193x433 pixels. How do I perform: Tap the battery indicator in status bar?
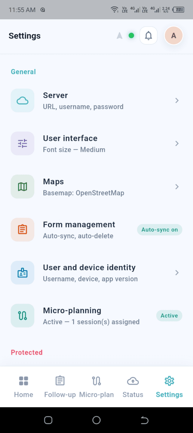click(179, 10)
